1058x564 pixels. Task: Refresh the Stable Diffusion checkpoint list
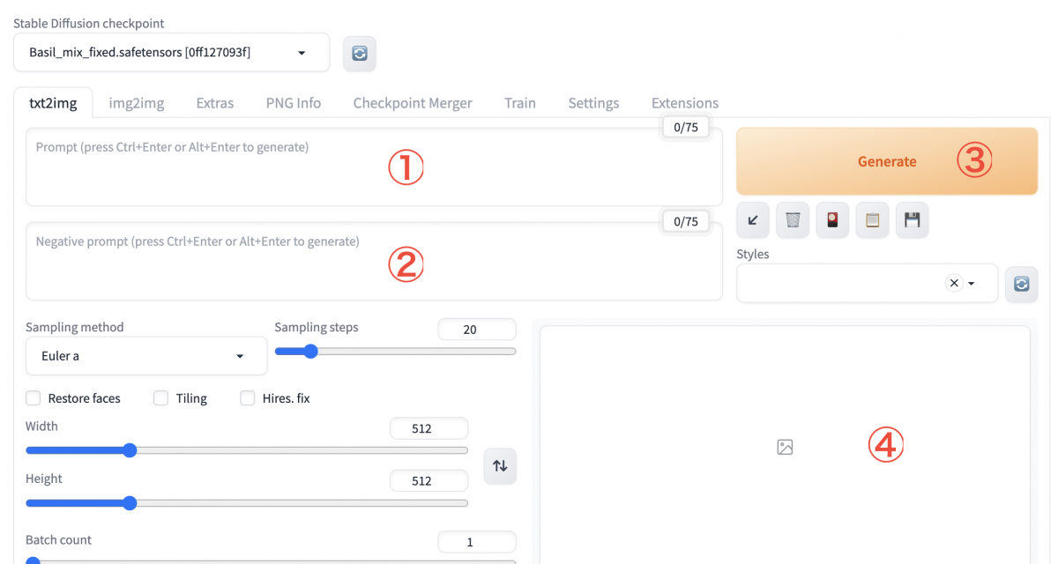[360, 53]
